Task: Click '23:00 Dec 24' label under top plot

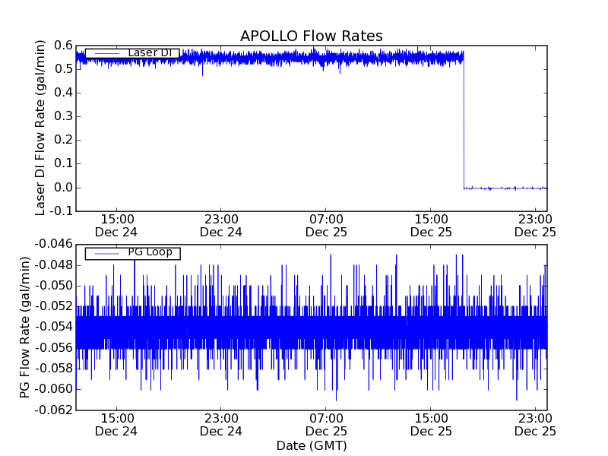Action: (x=221, y=226)
